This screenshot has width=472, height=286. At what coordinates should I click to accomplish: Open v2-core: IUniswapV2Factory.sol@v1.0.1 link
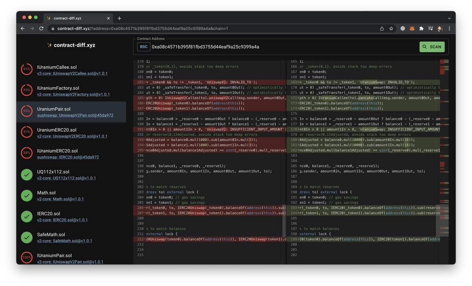click(x=74, y=94)
